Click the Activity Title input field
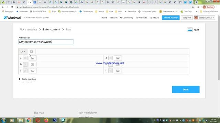Screen dimensions: 220x123 point(46,42)
